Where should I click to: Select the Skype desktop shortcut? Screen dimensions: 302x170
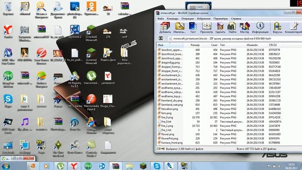[8, 101]
